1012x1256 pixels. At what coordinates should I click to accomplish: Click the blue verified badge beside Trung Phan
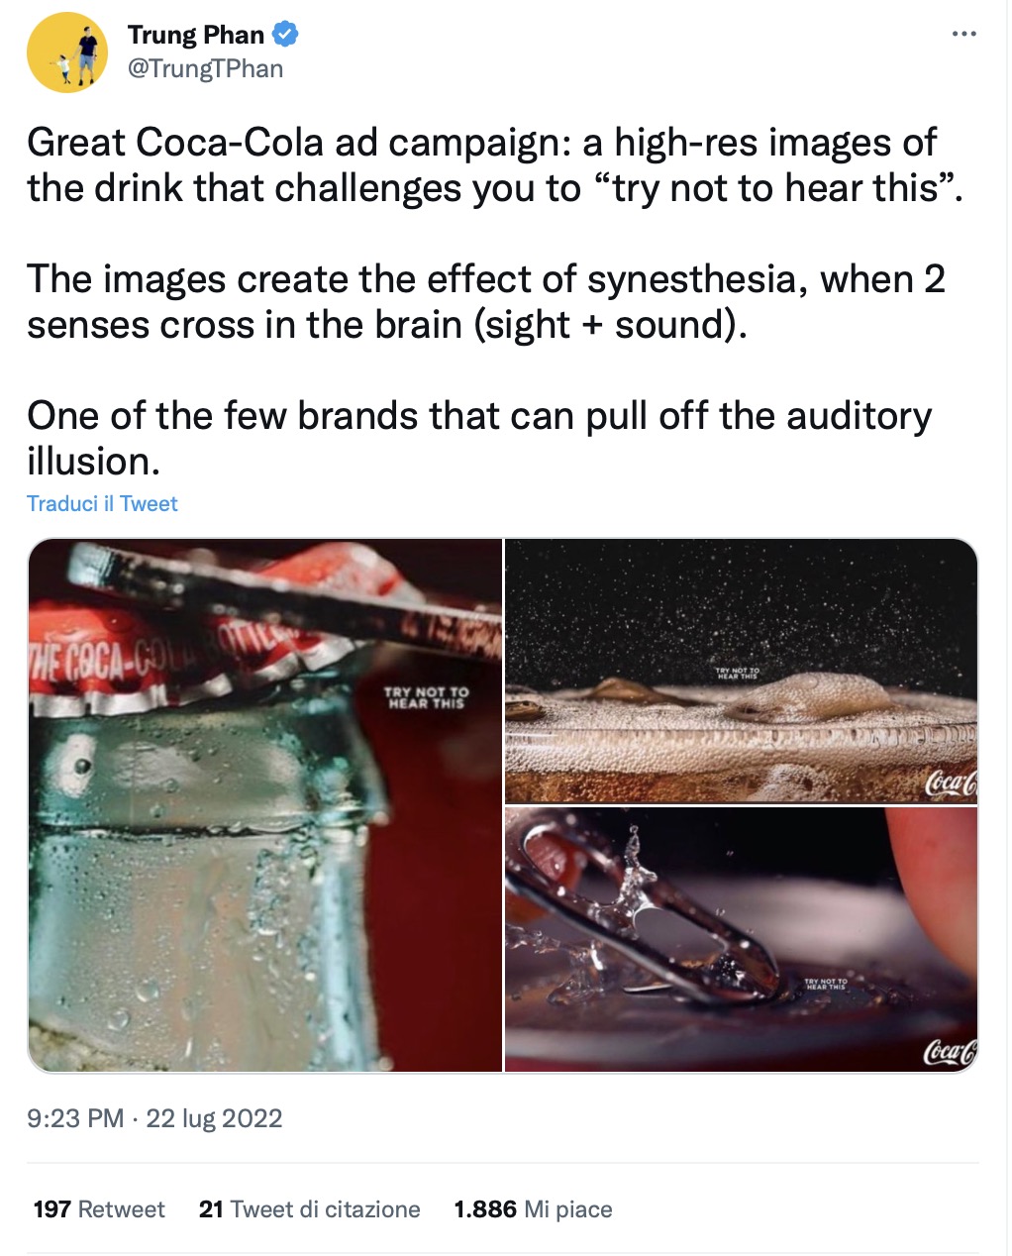[x=286, y=35]
